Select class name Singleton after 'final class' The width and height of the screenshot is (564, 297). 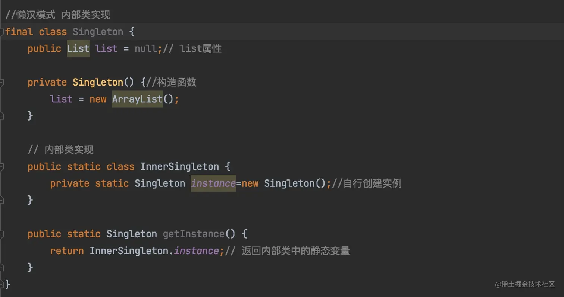98,32
